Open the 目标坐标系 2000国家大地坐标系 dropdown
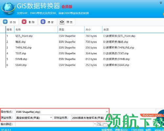This screenshot has height=131, width=164. (x=90, y=118)
